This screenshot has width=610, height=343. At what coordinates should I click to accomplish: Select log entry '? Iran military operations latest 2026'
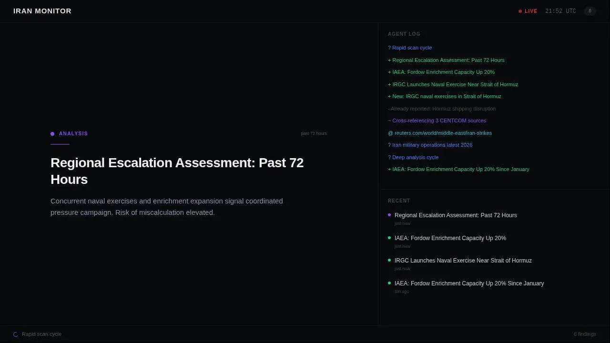click(430, 145)
